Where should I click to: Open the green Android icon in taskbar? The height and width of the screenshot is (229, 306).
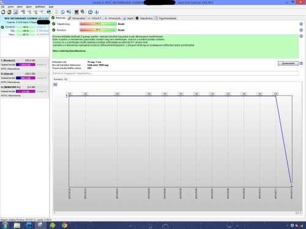pyautogui.click(x=53, y=225)
